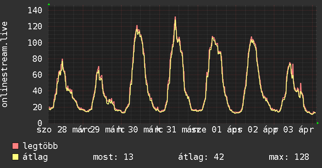Click the highest peak on 31 márc

click(175, 17)
